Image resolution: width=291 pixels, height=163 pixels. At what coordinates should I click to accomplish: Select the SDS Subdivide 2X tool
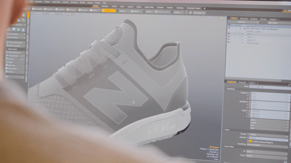15,52
